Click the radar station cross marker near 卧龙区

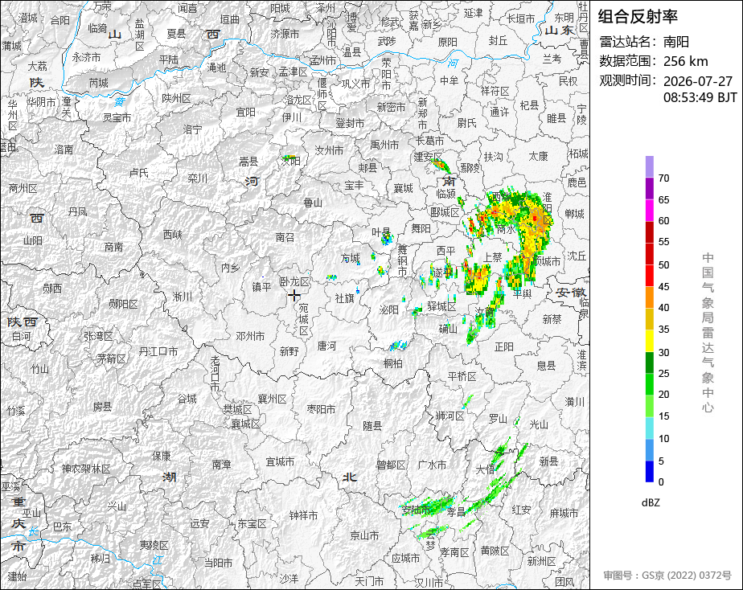pos(294,296)
